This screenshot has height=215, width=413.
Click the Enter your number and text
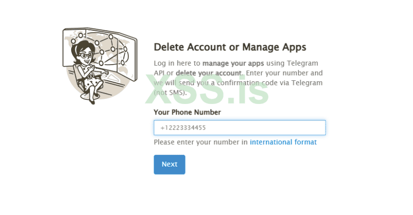[x=284, y=73]
